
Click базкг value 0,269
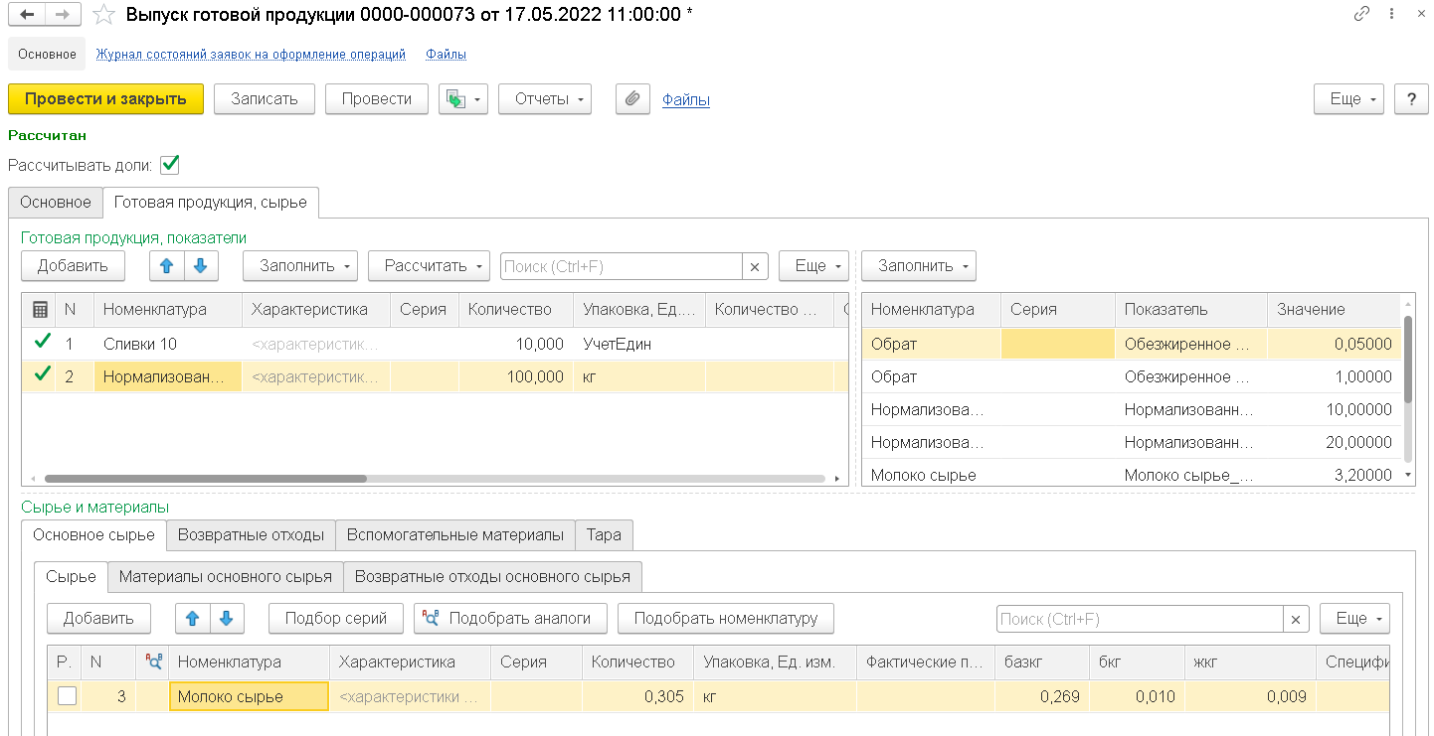(1041, 696)
